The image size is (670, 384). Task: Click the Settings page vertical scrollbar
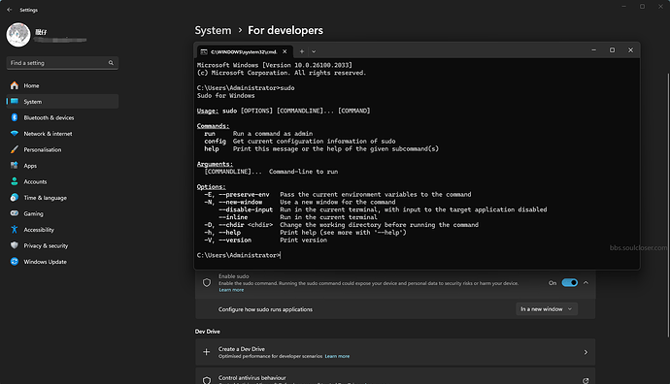tap(668, 205)
